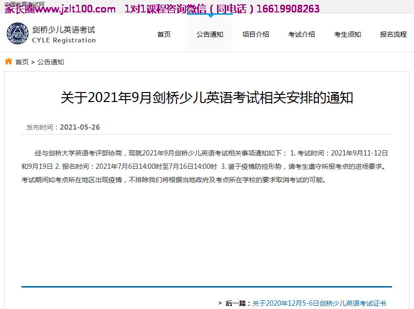Click the line starting 考试期间如考点所在地区
Viewport: 414px width, 309px height.
pyautogui.click(x=174, y=180)
